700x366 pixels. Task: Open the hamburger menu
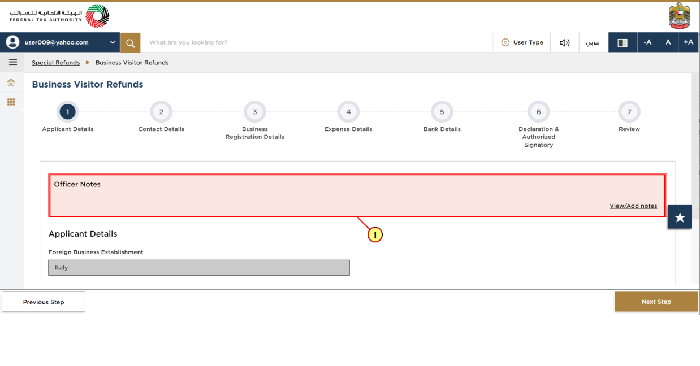[x=12, y=62]
